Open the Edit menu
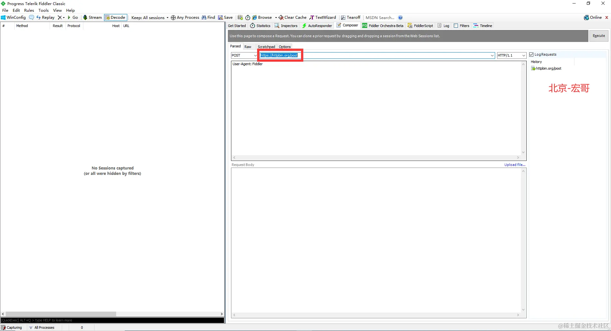The width and height of the screenshot is (611, 331). (16, 10)
